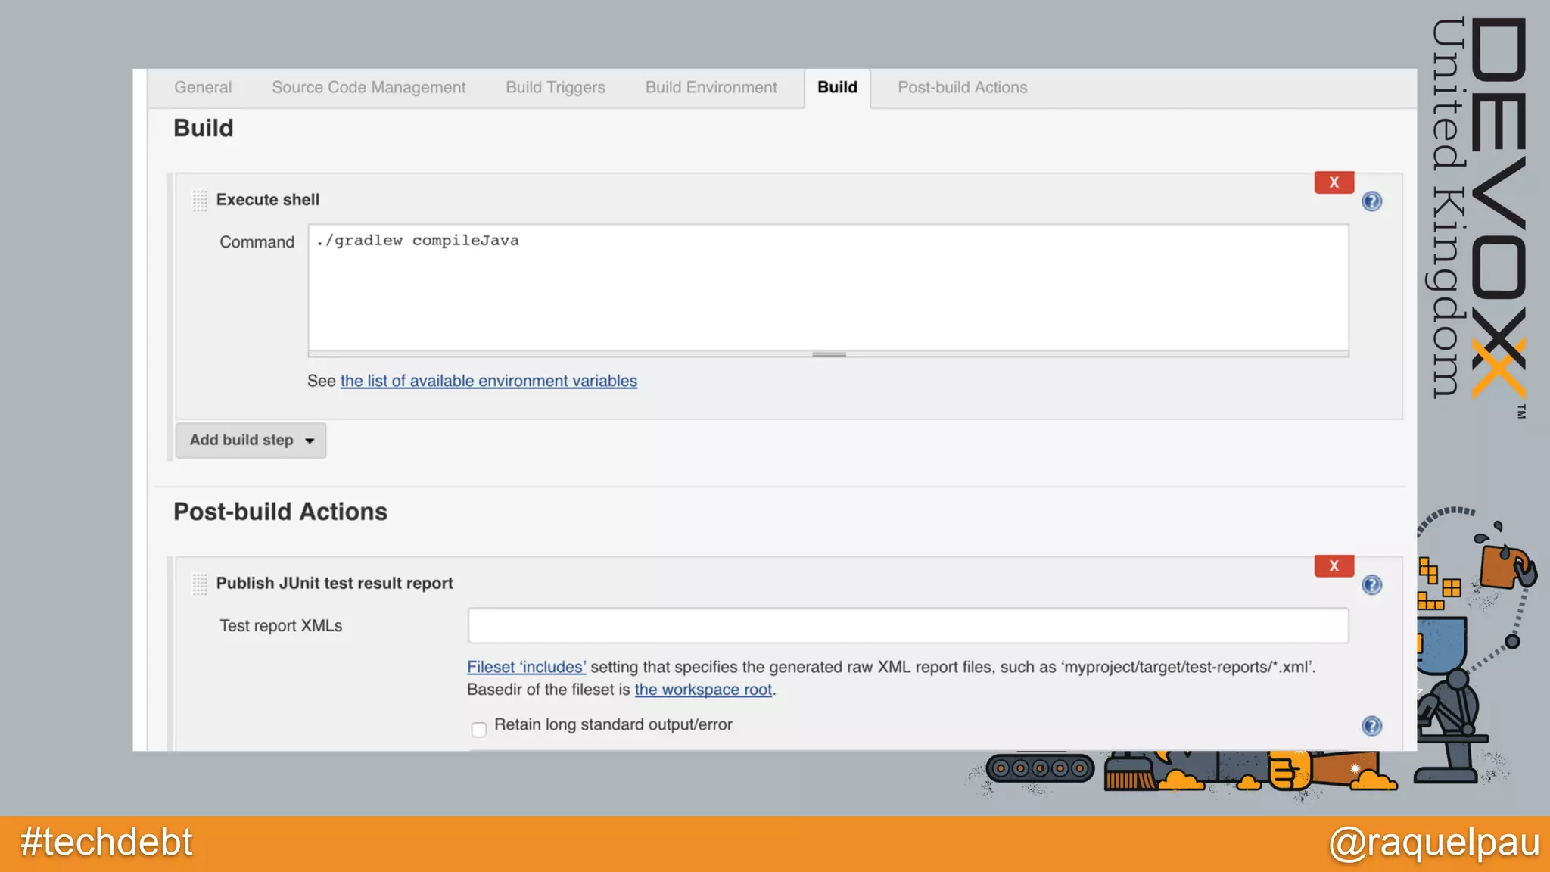
Task: Follow the Fileset 'includes' link
Action: point(526,668)
